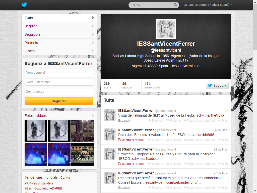Click the search magnifier icon
The image size is (257, 193).
pos(175,5)
